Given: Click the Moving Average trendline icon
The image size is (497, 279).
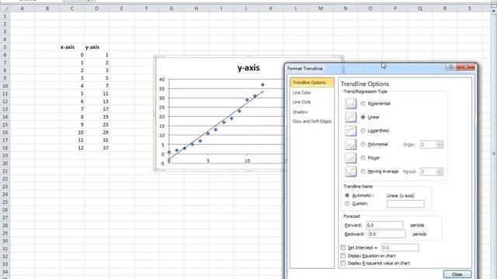Looking at the screenshot, I should 350,171.
